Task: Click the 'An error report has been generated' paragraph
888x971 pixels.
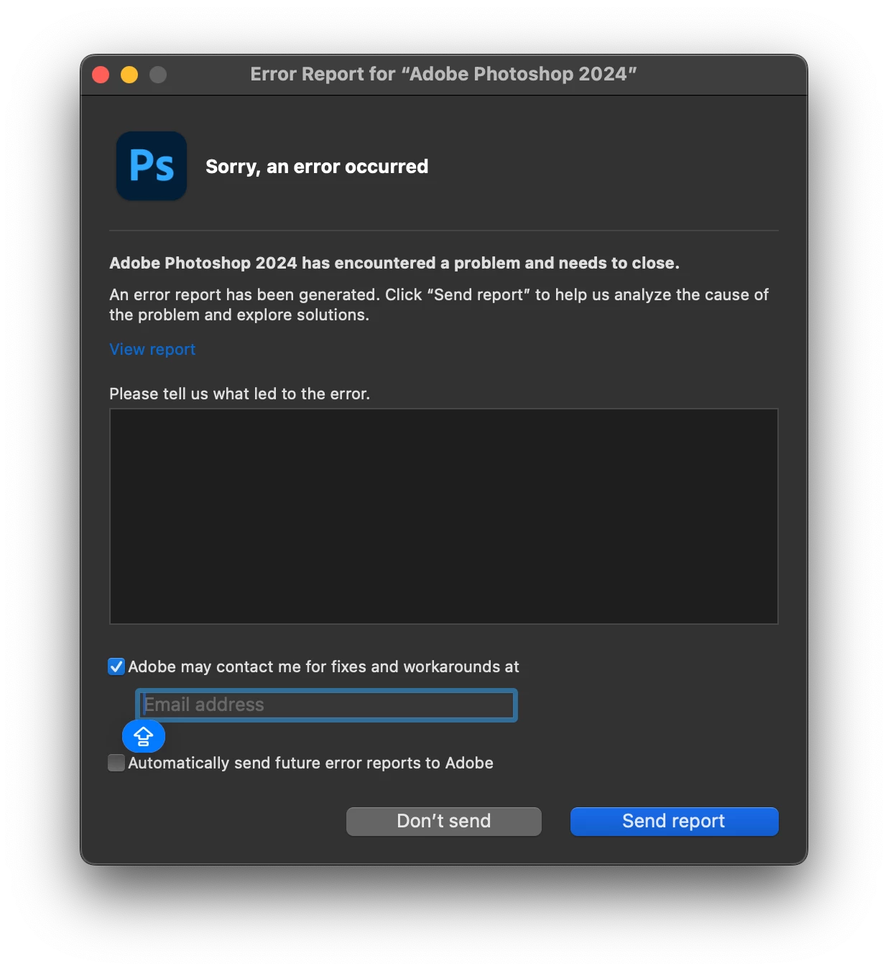Action: pyautogui.click(x=439, y=305)
